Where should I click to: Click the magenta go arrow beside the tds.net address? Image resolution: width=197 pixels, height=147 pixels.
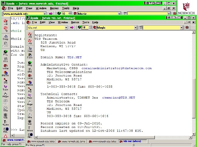[x=72, y=27]
